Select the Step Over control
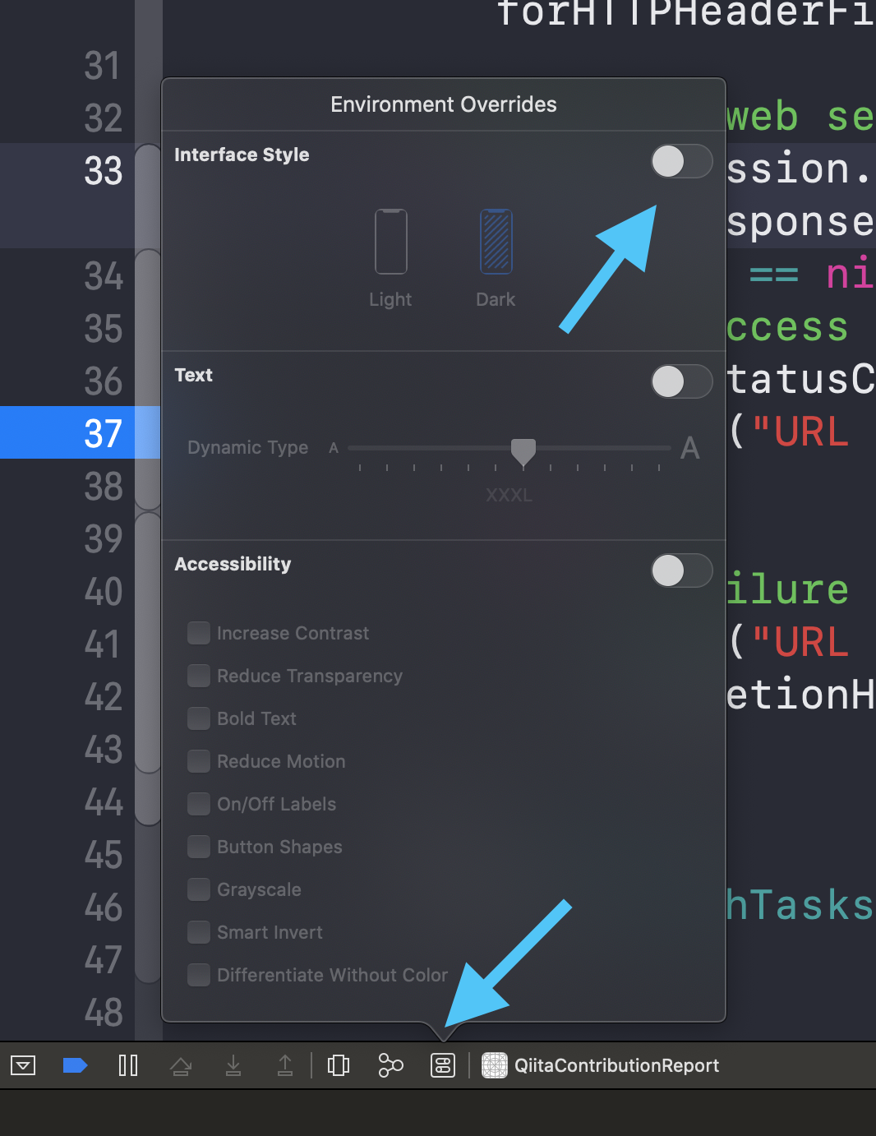The image size is (876, 1136). (x=182, y=1066)
